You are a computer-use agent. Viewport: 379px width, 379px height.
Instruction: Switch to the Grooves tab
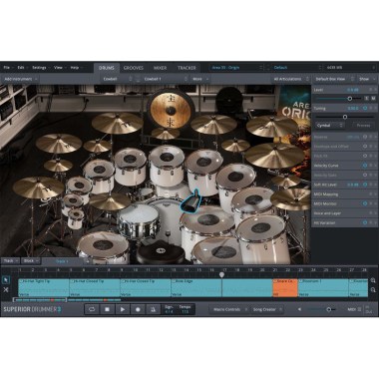[x=134, y=68]
